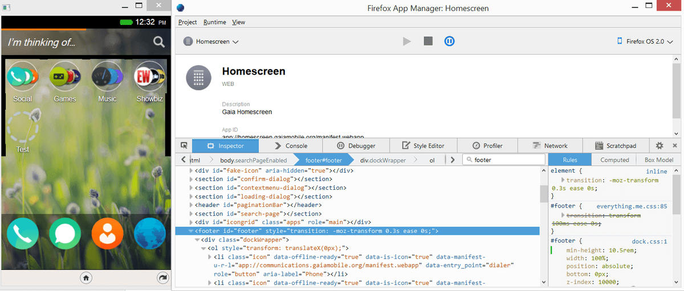The width and height of the screenshot is (684, 291).
Task: Switch to the Profiler tab
Action: click(x=488, y=145)
